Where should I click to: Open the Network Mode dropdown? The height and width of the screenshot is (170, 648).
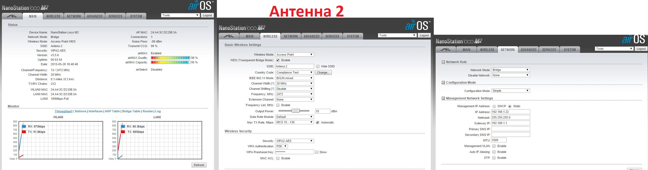[511, 70]
